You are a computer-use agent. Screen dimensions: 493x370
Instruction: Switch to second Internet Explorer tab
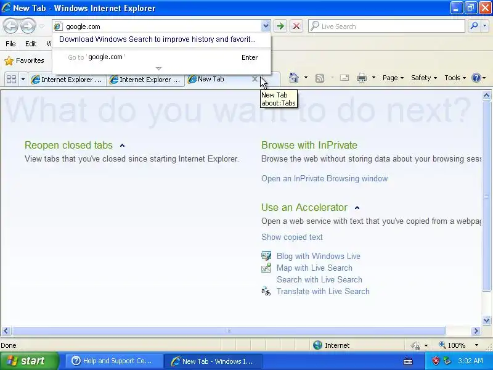pos(145,80)
